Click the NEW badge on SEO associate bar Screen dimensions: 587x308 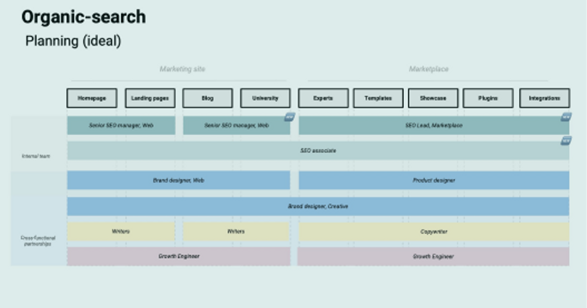point(565,141)
